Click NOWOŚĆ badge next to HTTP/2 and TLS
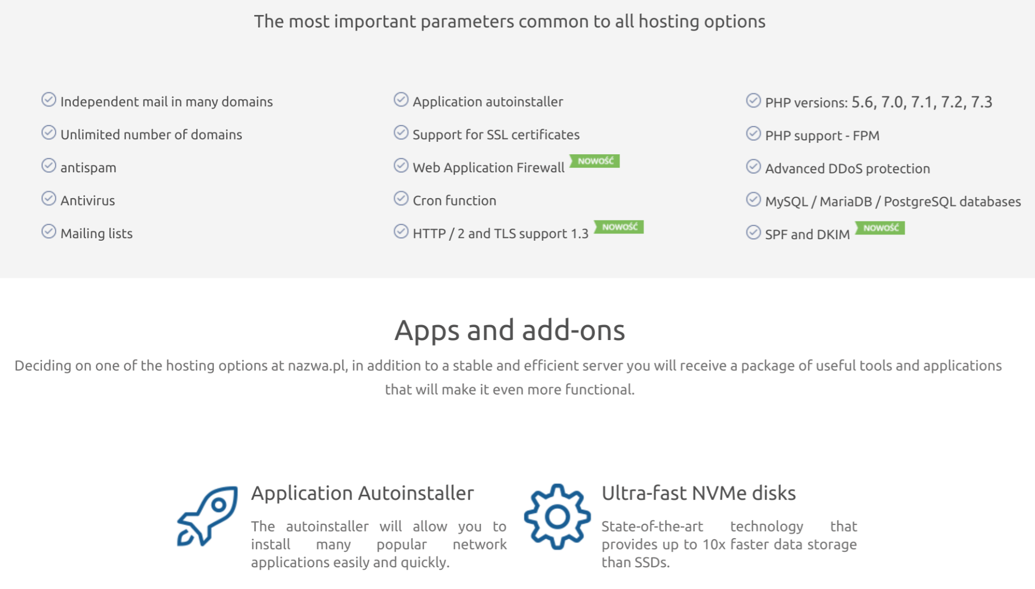1035x589 pixels. 619,227
